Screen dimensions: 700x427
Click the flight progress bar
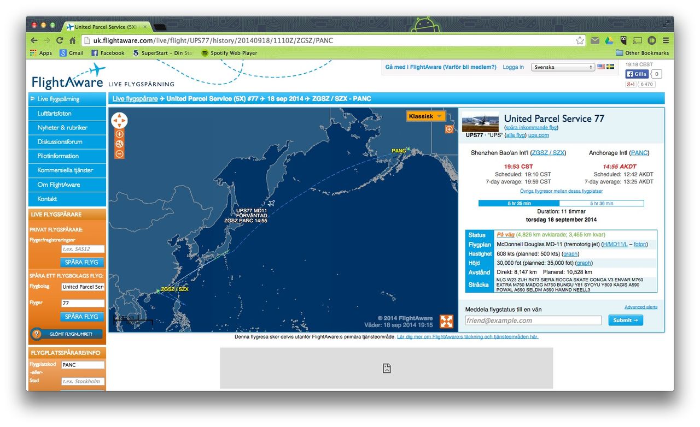tap(561, 203)
